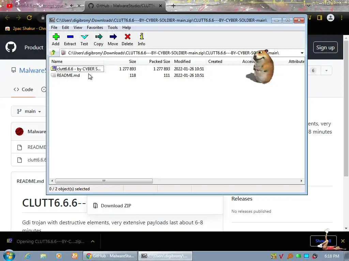
Task: Click the horizontal scrollbar thumb in 7-Zip
Action: pos(104,181)
